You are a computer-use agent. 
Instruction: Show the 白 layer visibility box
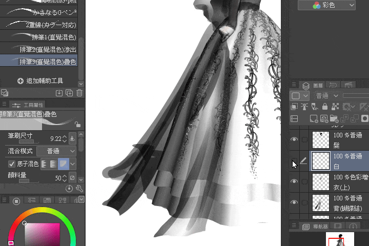[294, 161]
